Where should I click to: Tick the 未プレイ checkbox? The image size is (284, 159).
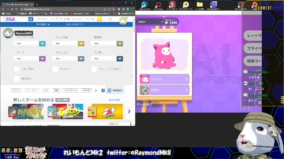click(x=55, y=69)
